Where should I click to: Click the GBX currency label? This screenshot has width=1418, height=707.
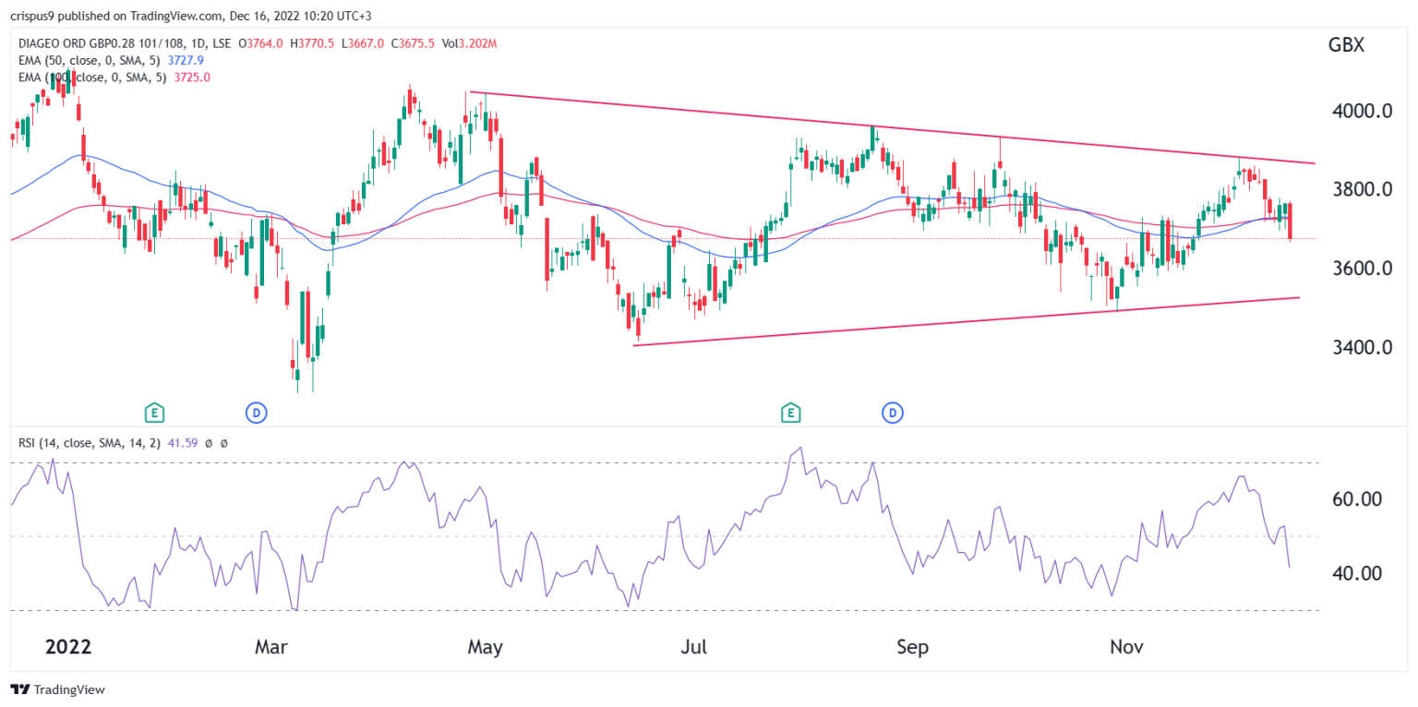(x=1346, y=45)
